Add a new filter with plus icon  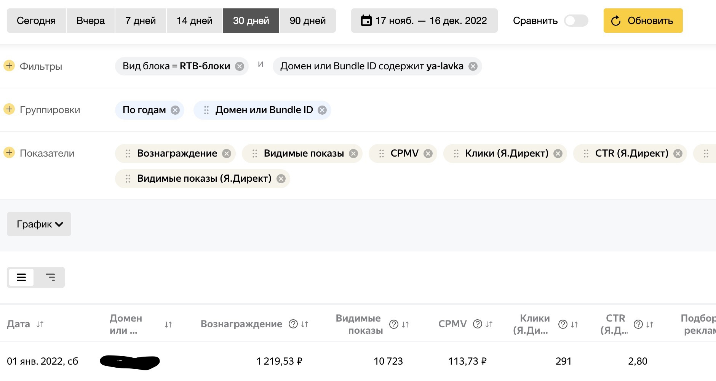click(x=9, y=66)
